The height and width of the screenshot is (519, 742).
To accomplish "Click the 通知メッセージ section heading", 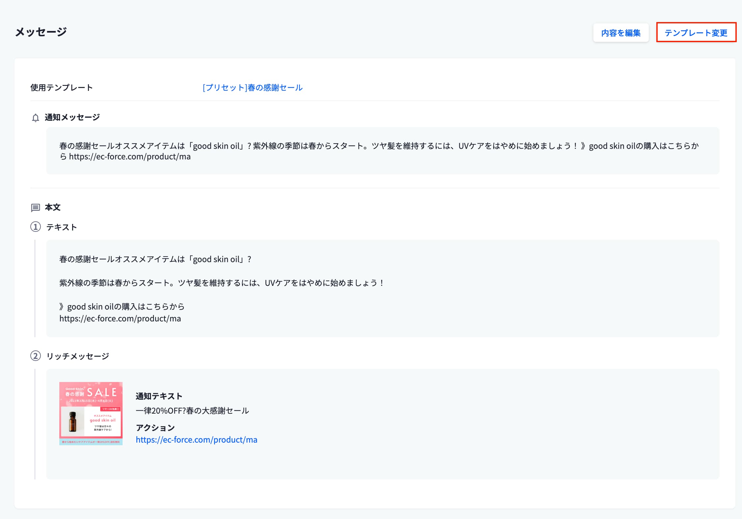I will coord(72,117).
